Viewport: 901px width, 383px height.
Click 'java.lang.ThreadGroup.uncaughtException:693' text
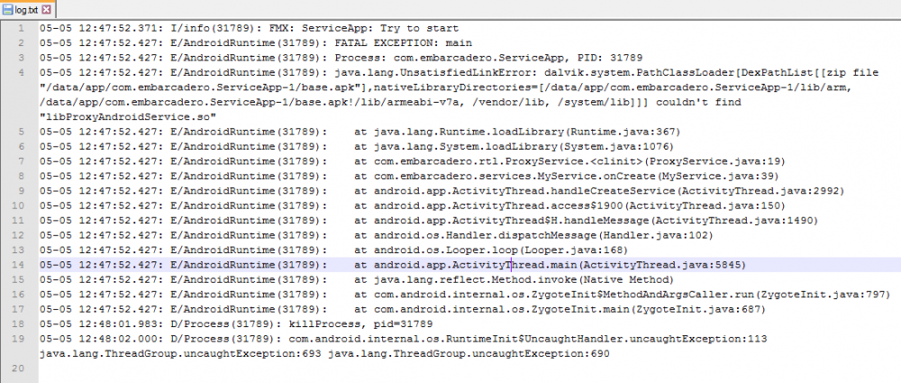click(x=180, y=353)
